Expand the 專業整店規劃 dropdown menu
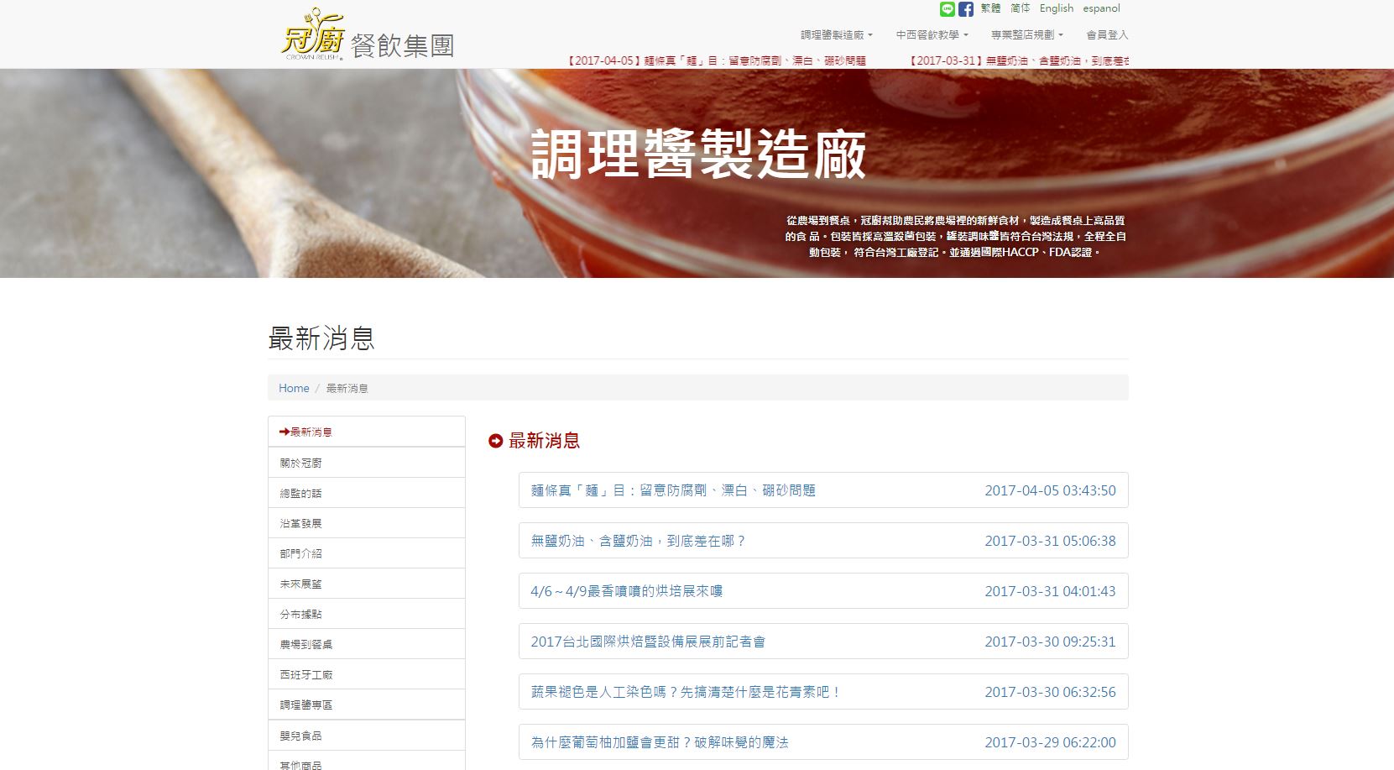The height and width of the screenshot is (770, 1394). (1026, 35)
